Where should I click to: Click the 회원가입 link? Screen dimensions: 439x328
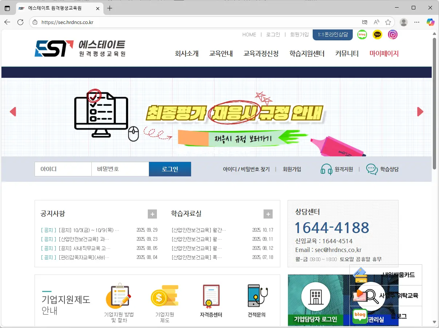click(x=299, y=35)
